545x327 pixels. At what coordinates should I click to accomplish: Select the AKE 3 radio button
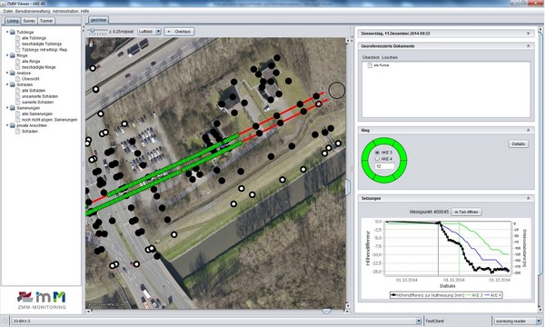[377, 153]
